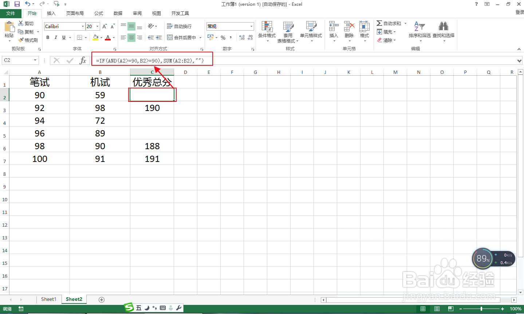Copy selection using 复制

pyautogui.click(x=26, y=32)
